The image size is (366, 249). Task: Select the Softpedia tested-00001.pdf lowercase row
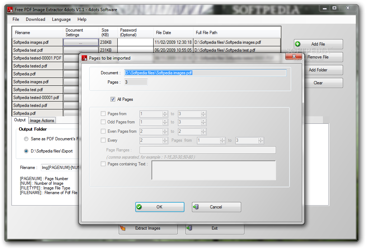click(37, 98)
